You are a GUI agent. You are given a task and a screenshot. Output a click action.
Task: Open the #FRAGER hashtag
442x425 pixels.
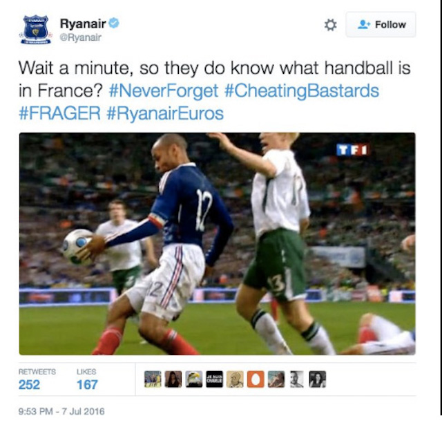pos(59,113)
